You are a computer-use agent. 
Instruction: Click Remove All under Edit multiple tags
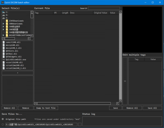pos(132,108)
